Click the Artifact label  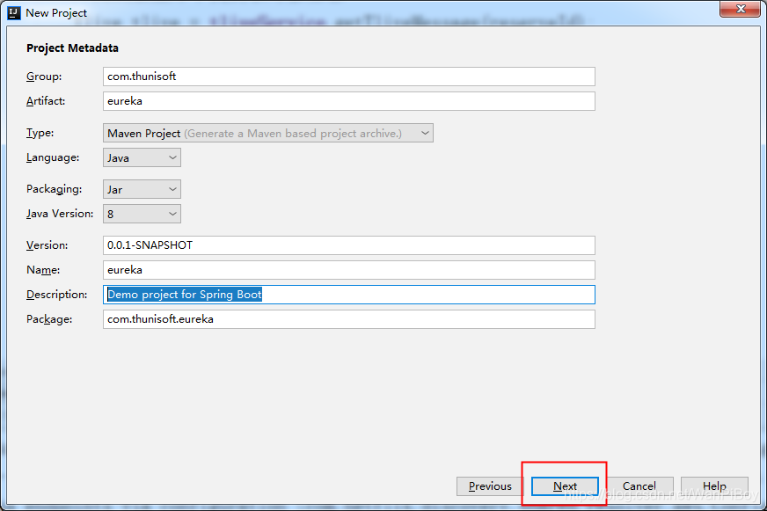click(46, 101)
